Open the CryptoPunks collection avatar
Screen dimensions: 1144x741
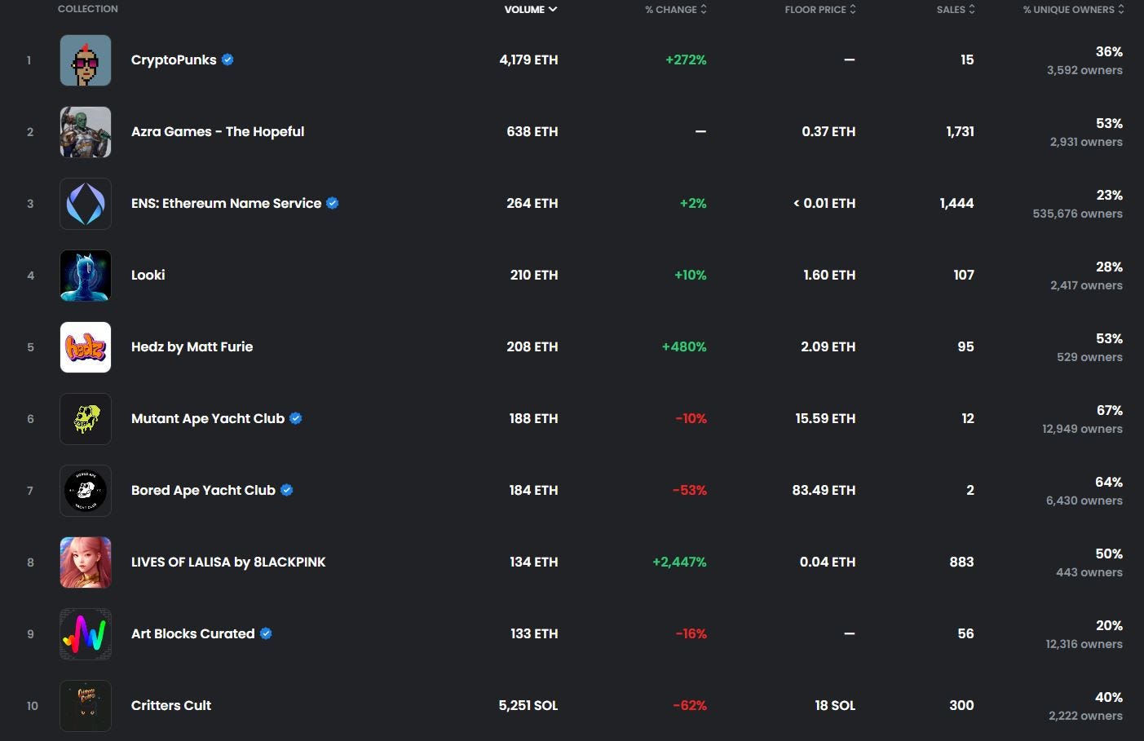pyautogui.click(x=86, y=60)
